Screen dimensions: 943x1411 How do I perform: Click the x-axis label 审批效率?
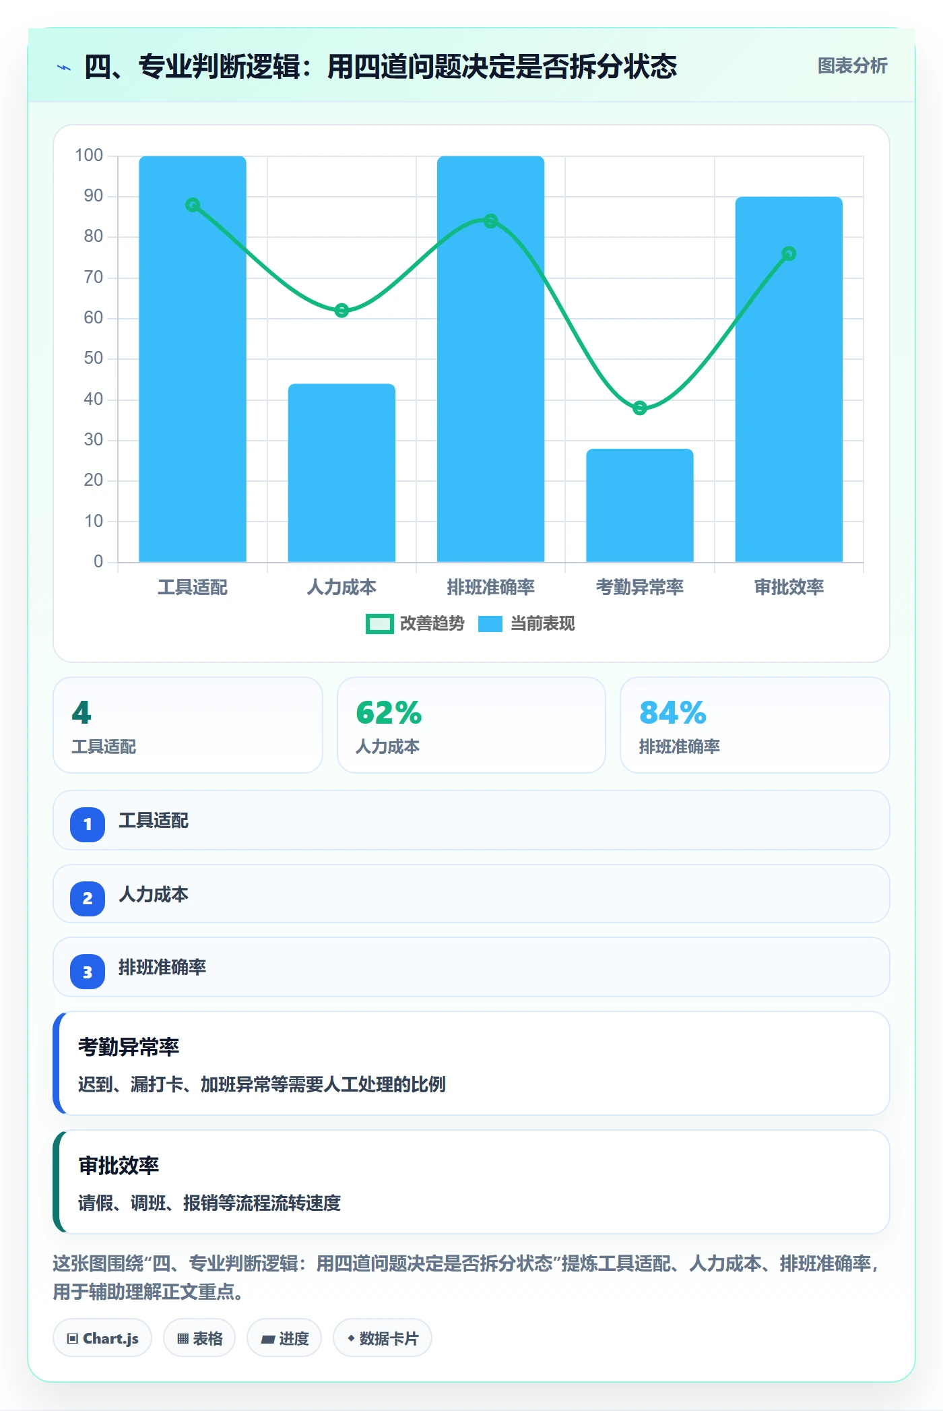(x=789, y=588)
